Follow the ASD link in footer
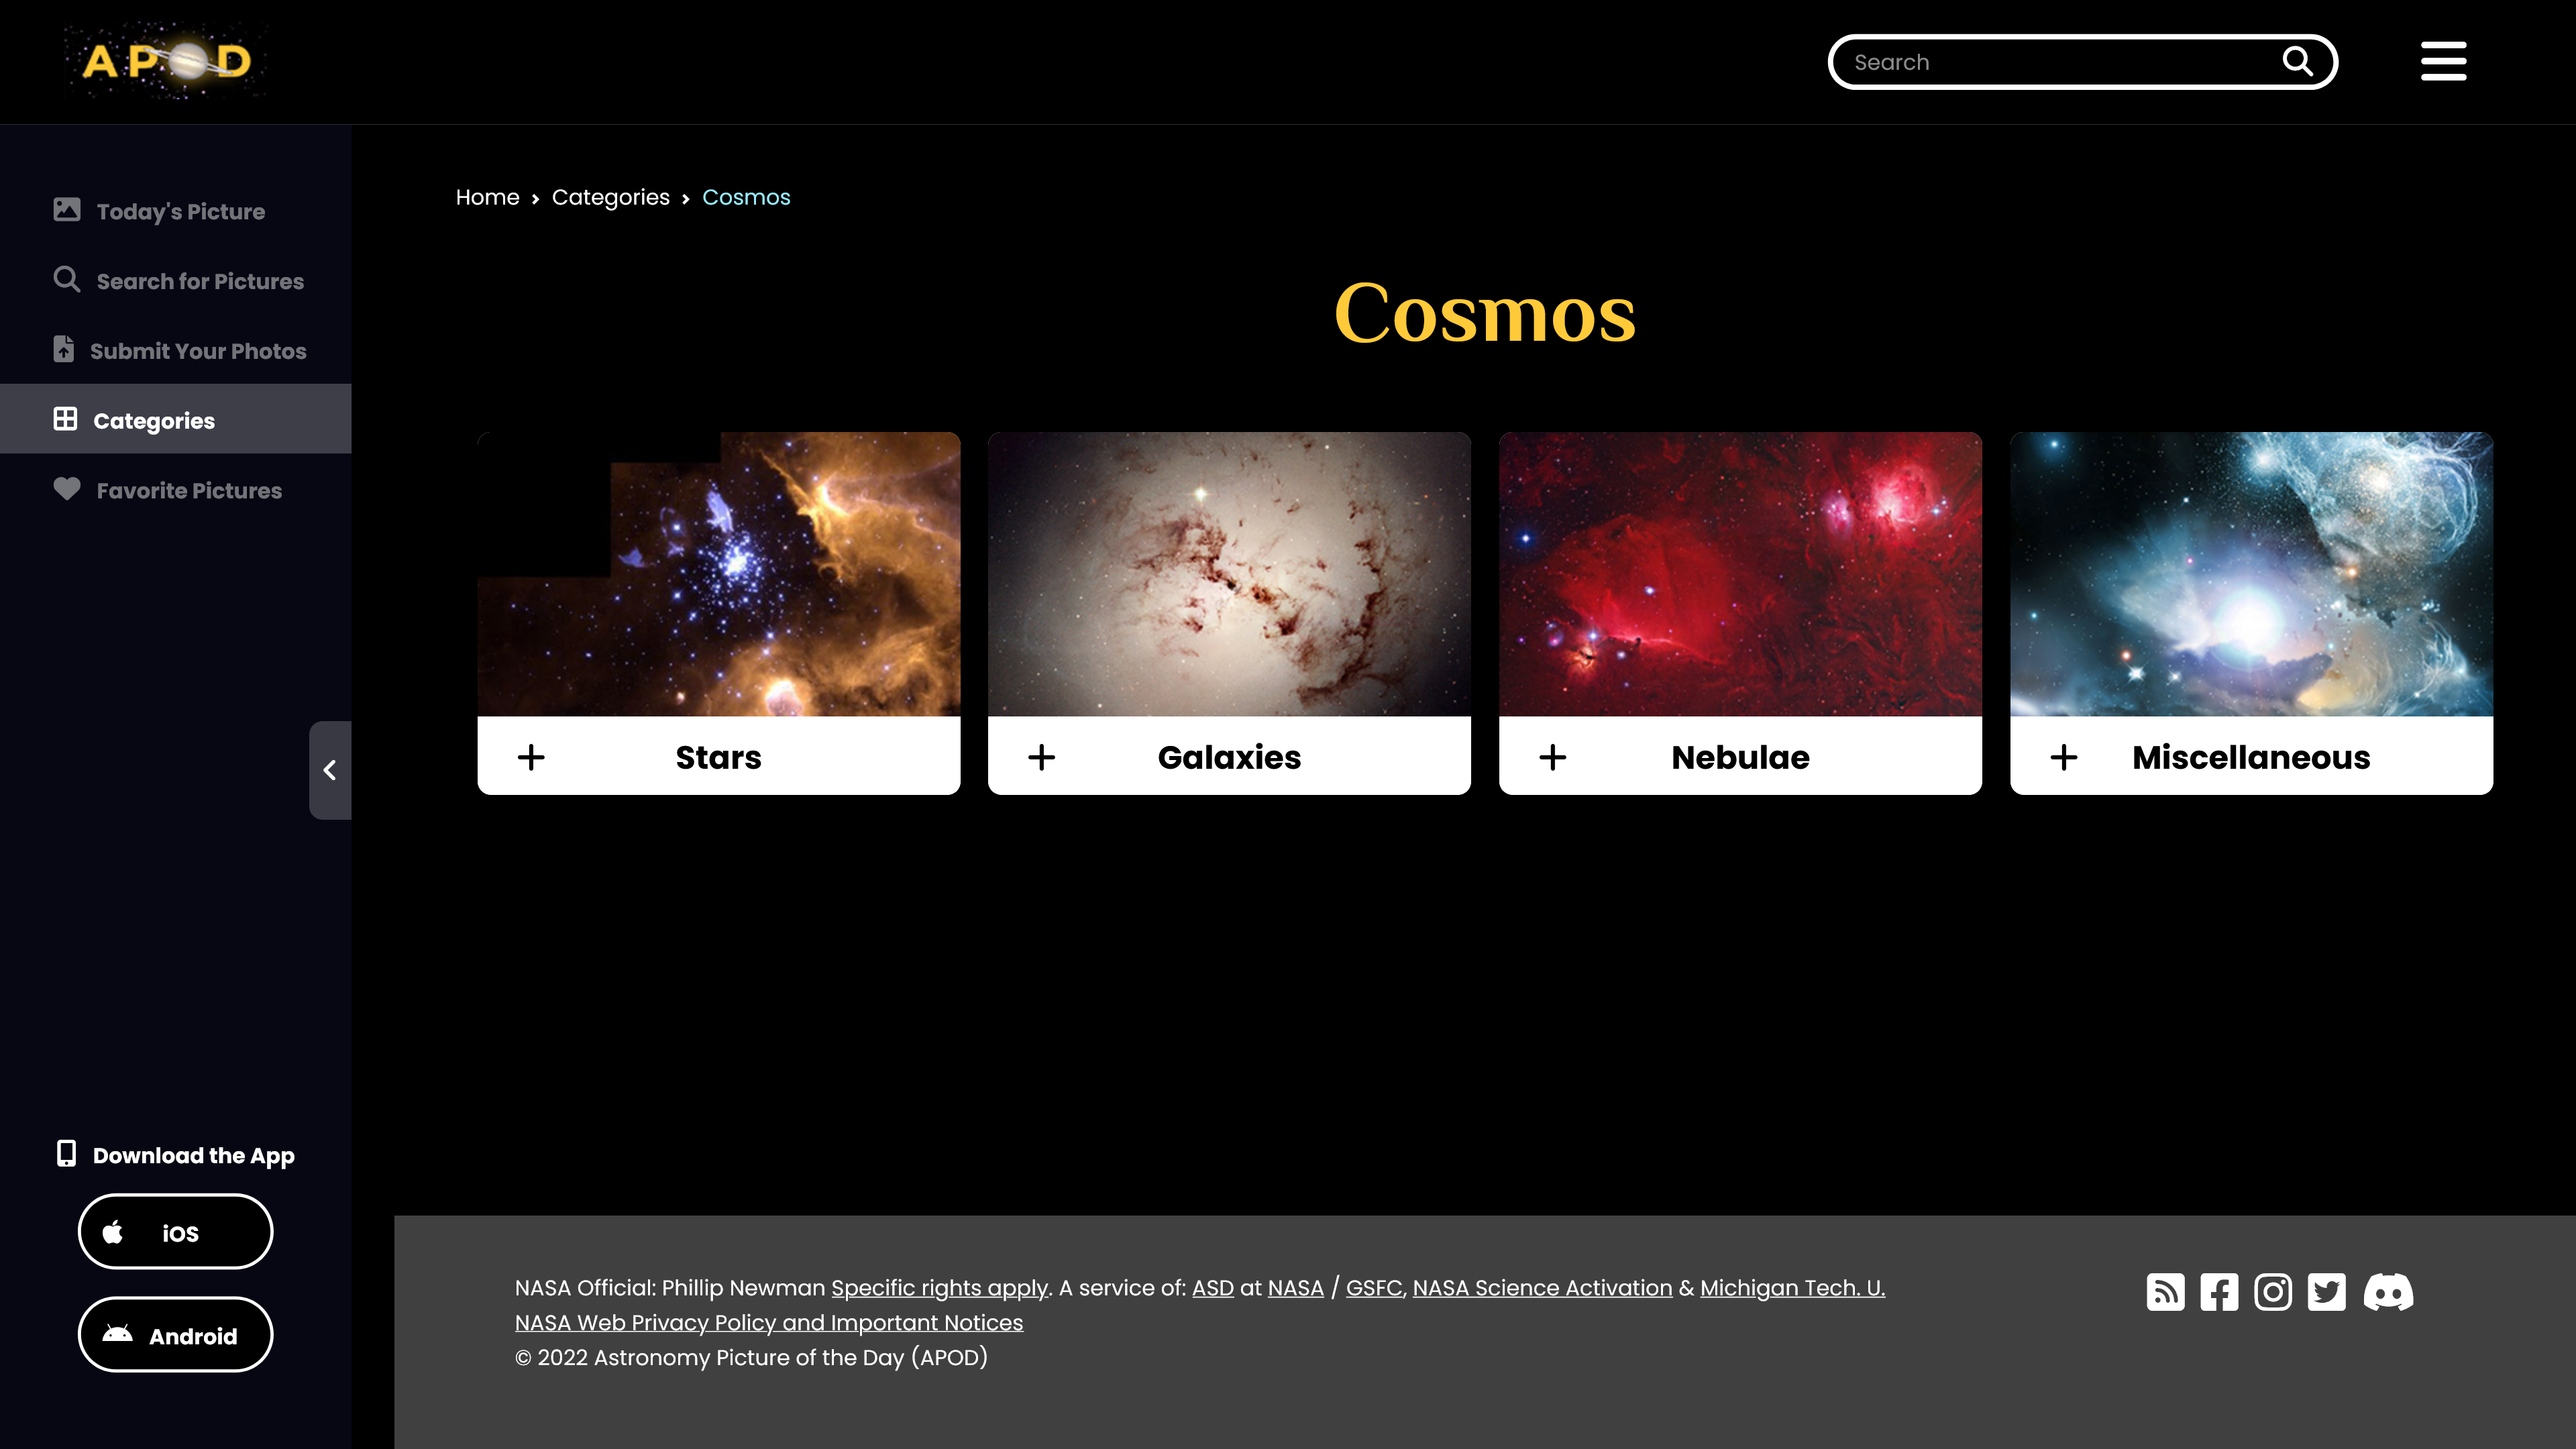The image size is (2576, 1449). (1213, 1288)
